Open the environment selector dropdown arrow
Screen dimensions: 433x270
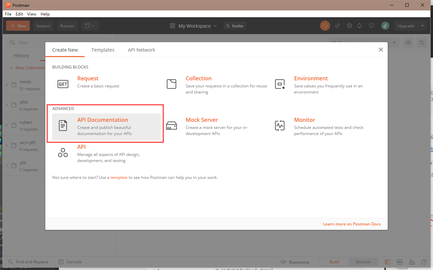click(394, 43)
